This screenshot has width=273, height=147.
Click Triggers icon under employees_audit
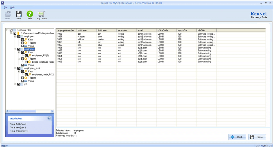(26, 78)
